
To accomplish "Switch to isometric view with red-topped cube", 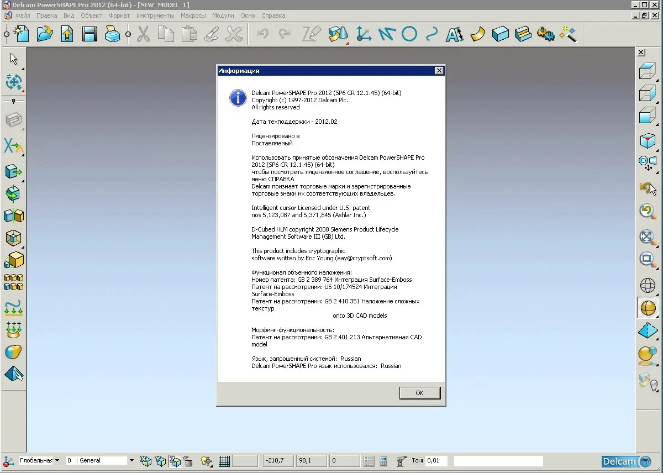I will tap(647, 140).
